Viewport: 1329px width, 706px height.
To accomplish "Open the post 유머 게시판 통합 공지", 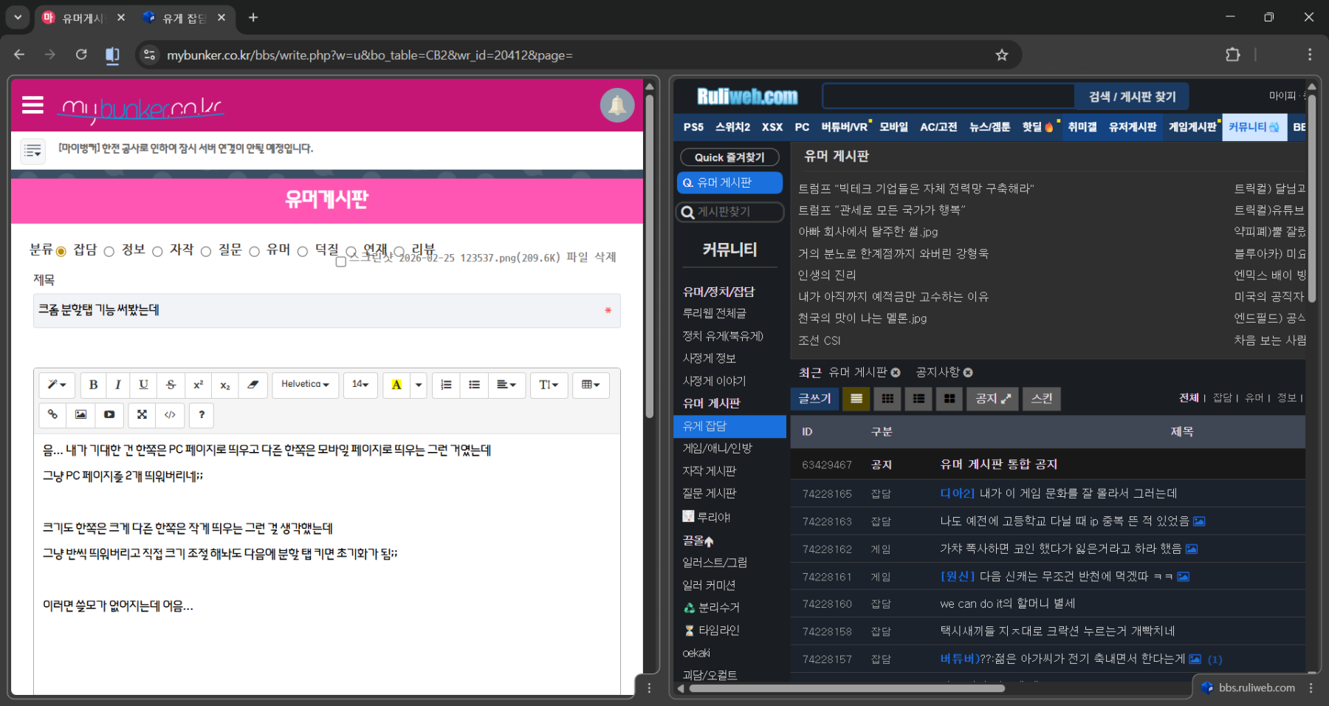I will coord(998,465).
